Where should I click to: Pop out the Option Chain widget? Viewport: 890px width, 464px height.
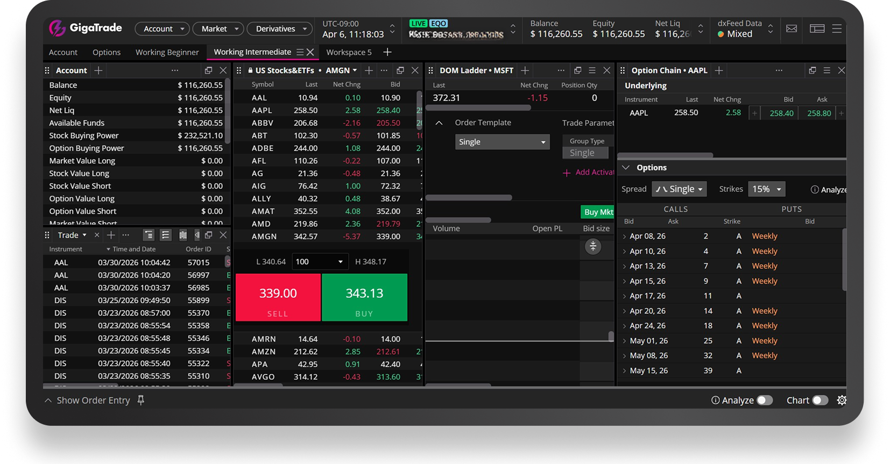pos(813,70)
